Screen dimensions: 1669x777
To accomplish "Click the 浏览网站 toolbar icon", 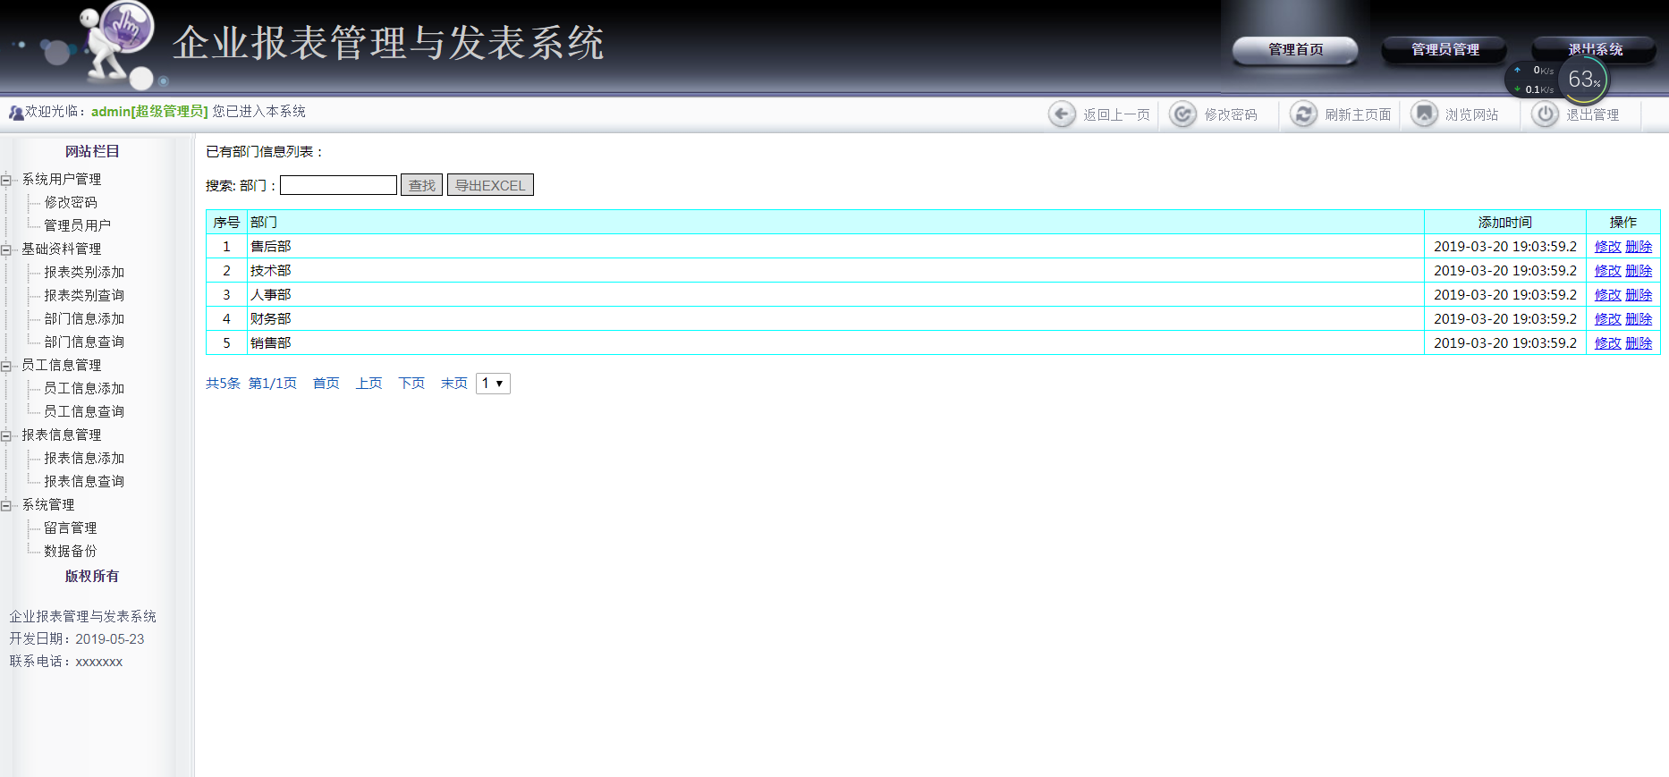I will 1424,114.
